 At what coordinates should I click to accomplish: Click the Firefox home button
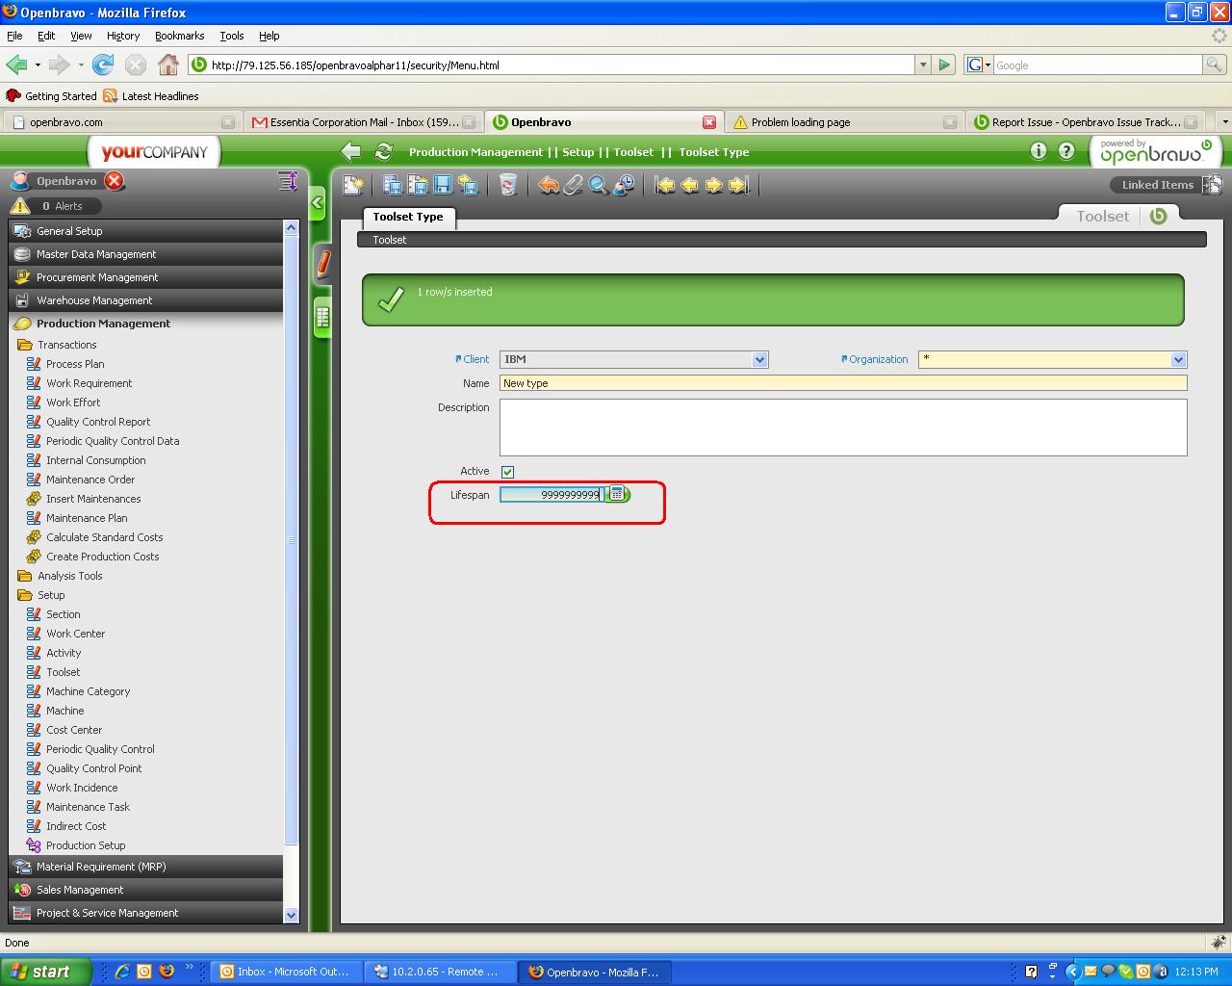tap(168, 65)
